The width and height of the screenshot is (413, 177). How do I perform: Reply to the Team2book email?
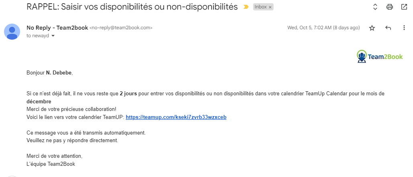tap(388, 28)
